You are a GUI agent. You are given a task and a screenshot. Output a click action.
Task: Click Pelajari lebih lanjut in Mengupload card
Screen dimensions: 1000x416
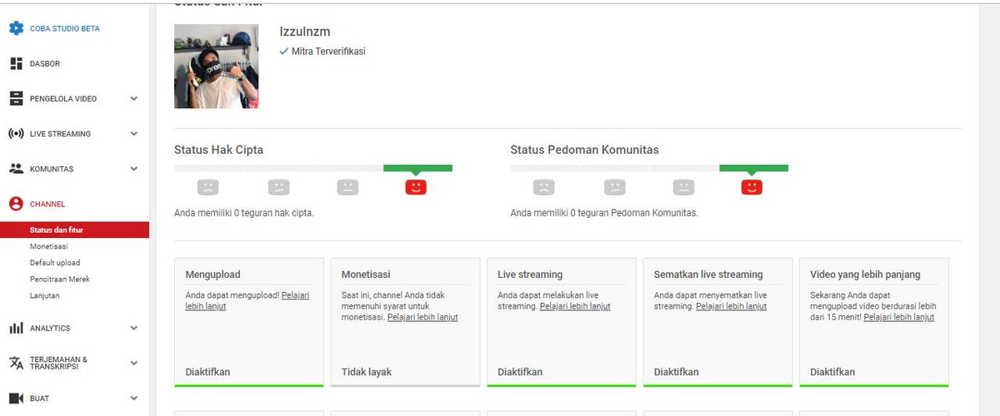[x=247, y=300]
